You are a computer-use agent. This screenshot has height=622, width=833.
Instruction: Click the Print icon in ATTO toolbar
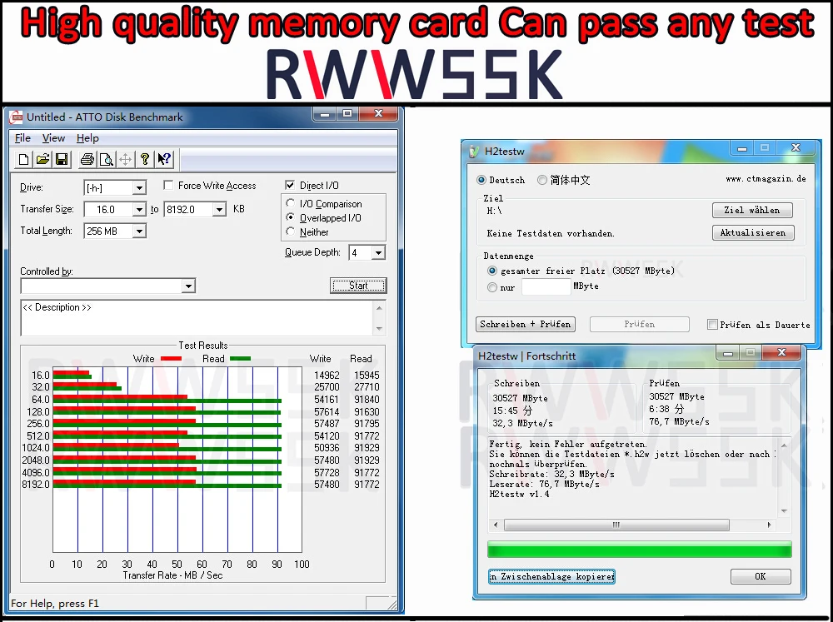(87, 159)
